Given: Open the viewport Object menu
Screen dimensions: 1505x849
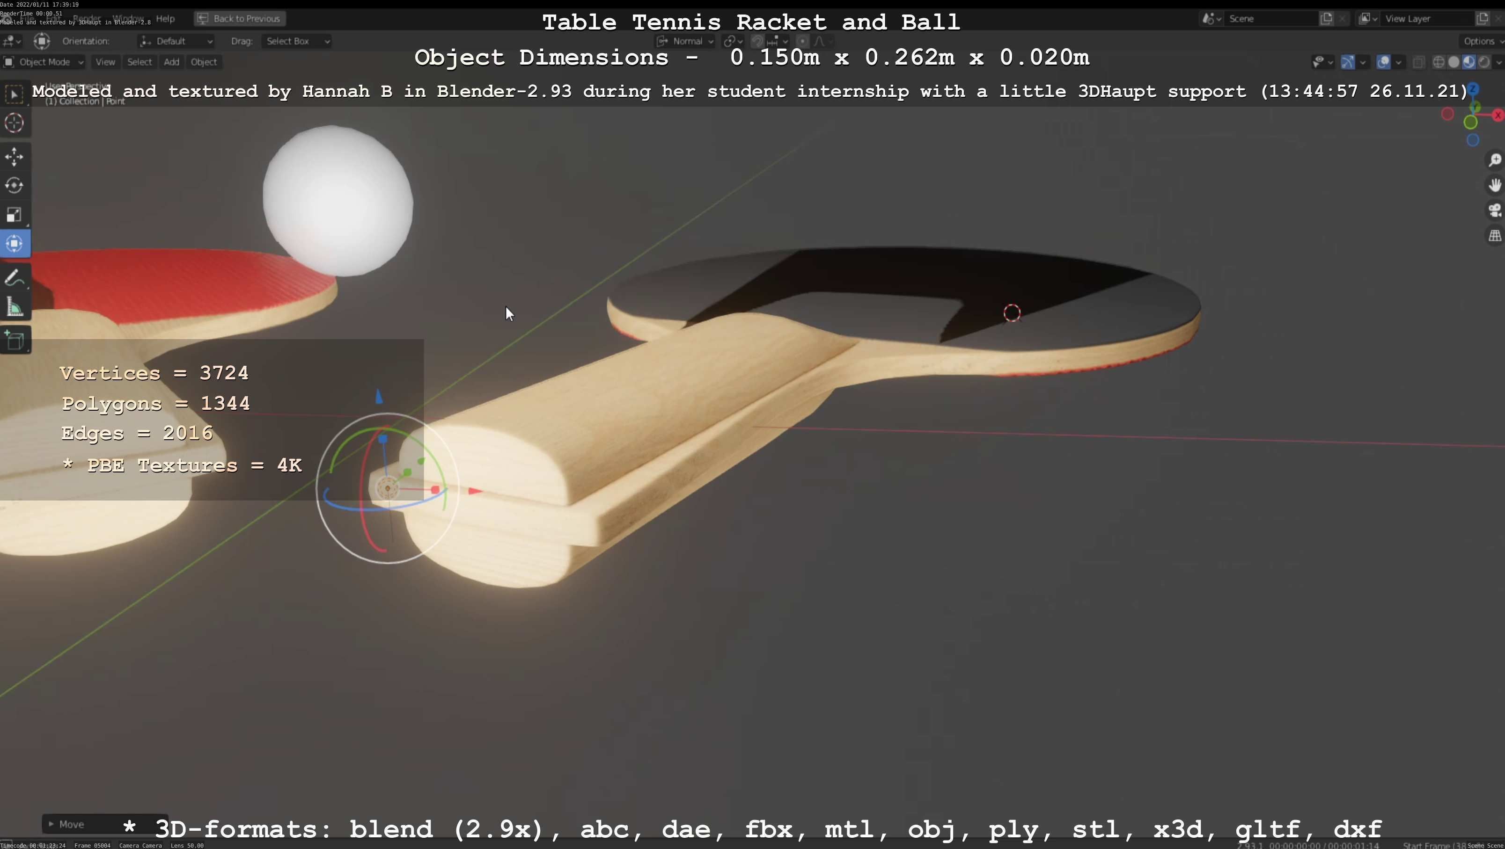Looking at the screenshot, I should pyautogui.click(x=203, y=62).
